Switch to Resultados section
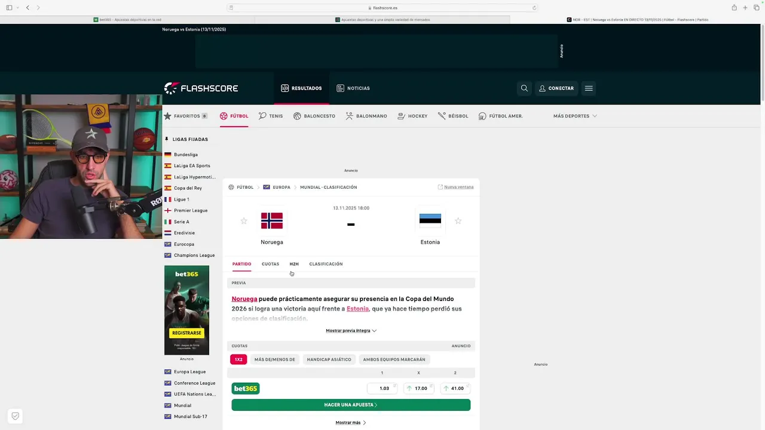 click(301, 88)
